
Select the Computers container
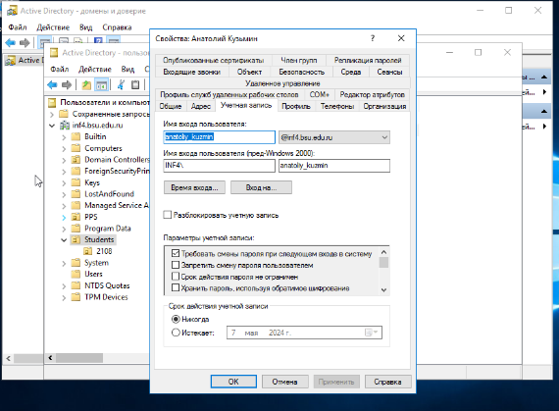103,148
